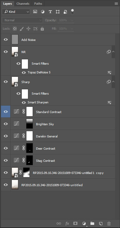This screenshot has width=120, height=228.
Task: Filter for type layers icon
Action: pos(50,12)
